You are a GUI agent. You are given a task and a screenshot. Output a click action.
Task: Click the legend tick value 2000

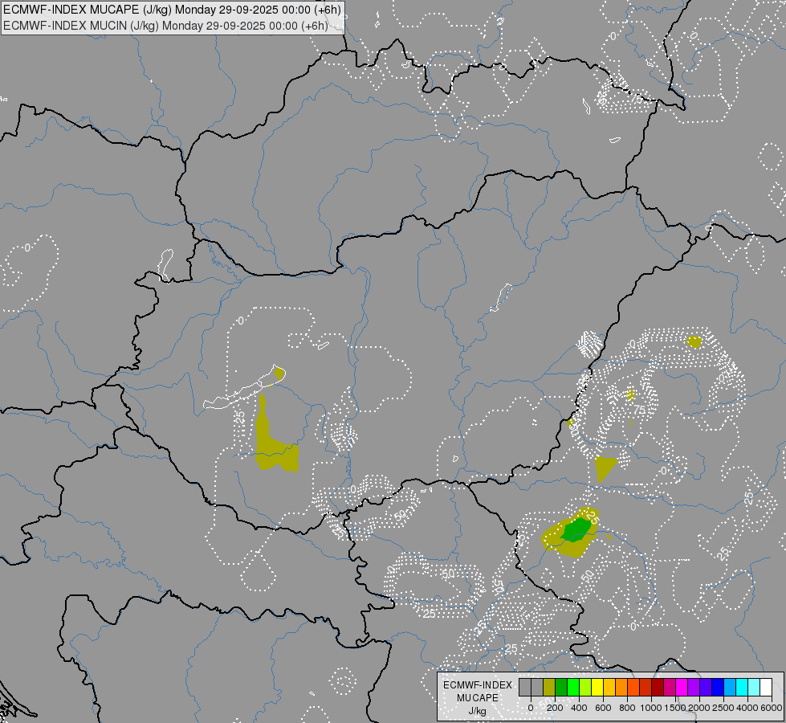699,708
